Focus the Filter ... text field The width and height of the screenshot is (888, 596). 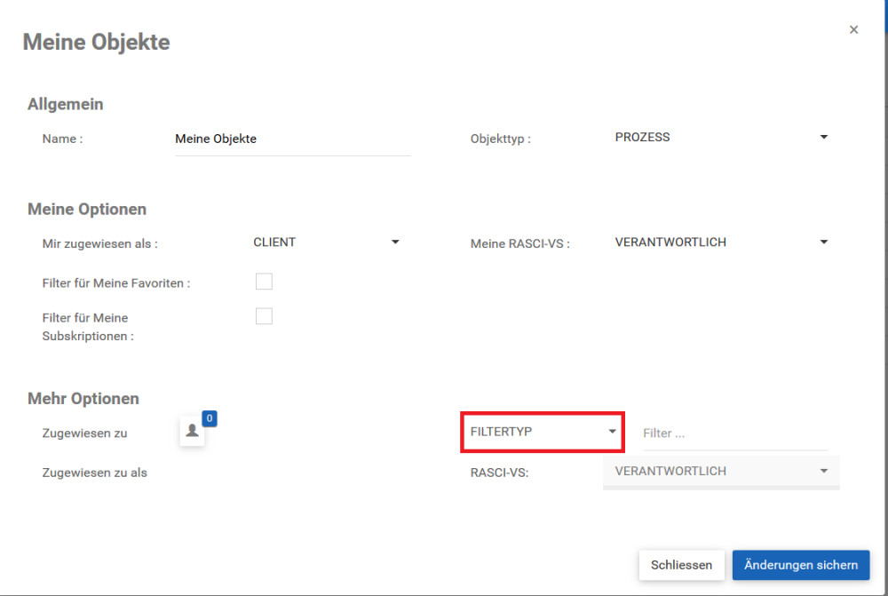coord(735,434)
